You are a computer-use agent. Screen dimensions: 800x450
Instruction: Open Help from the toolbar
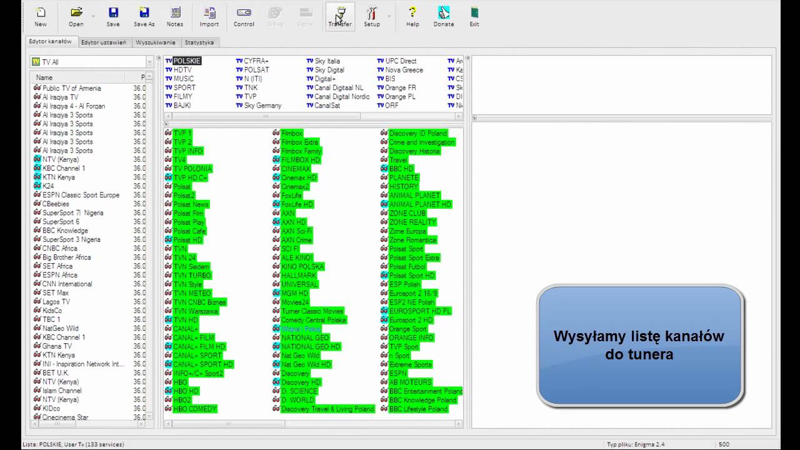coord(412,17)
